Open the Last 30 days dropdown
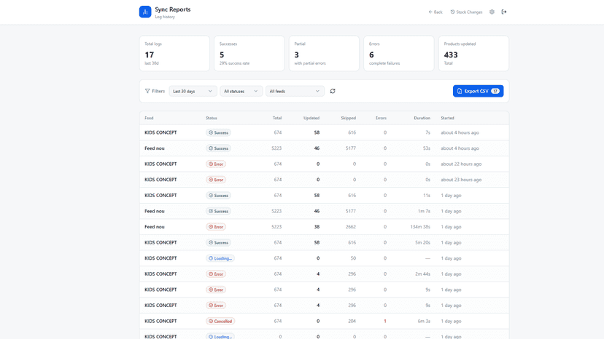 pos(193,91)
